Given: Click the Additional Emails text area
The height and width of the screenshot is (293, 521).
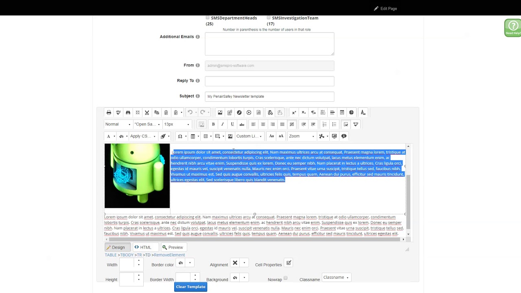Looking at the screenshot, I should 269,44.
